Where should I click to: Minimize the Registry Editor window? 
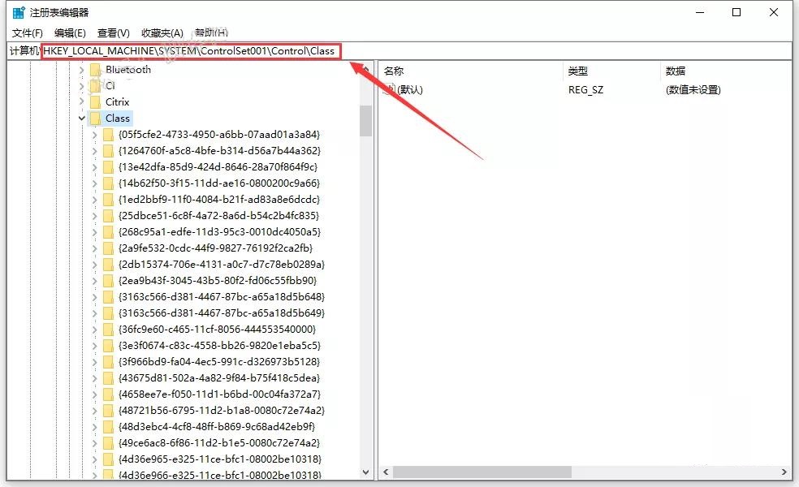point(700,12)
